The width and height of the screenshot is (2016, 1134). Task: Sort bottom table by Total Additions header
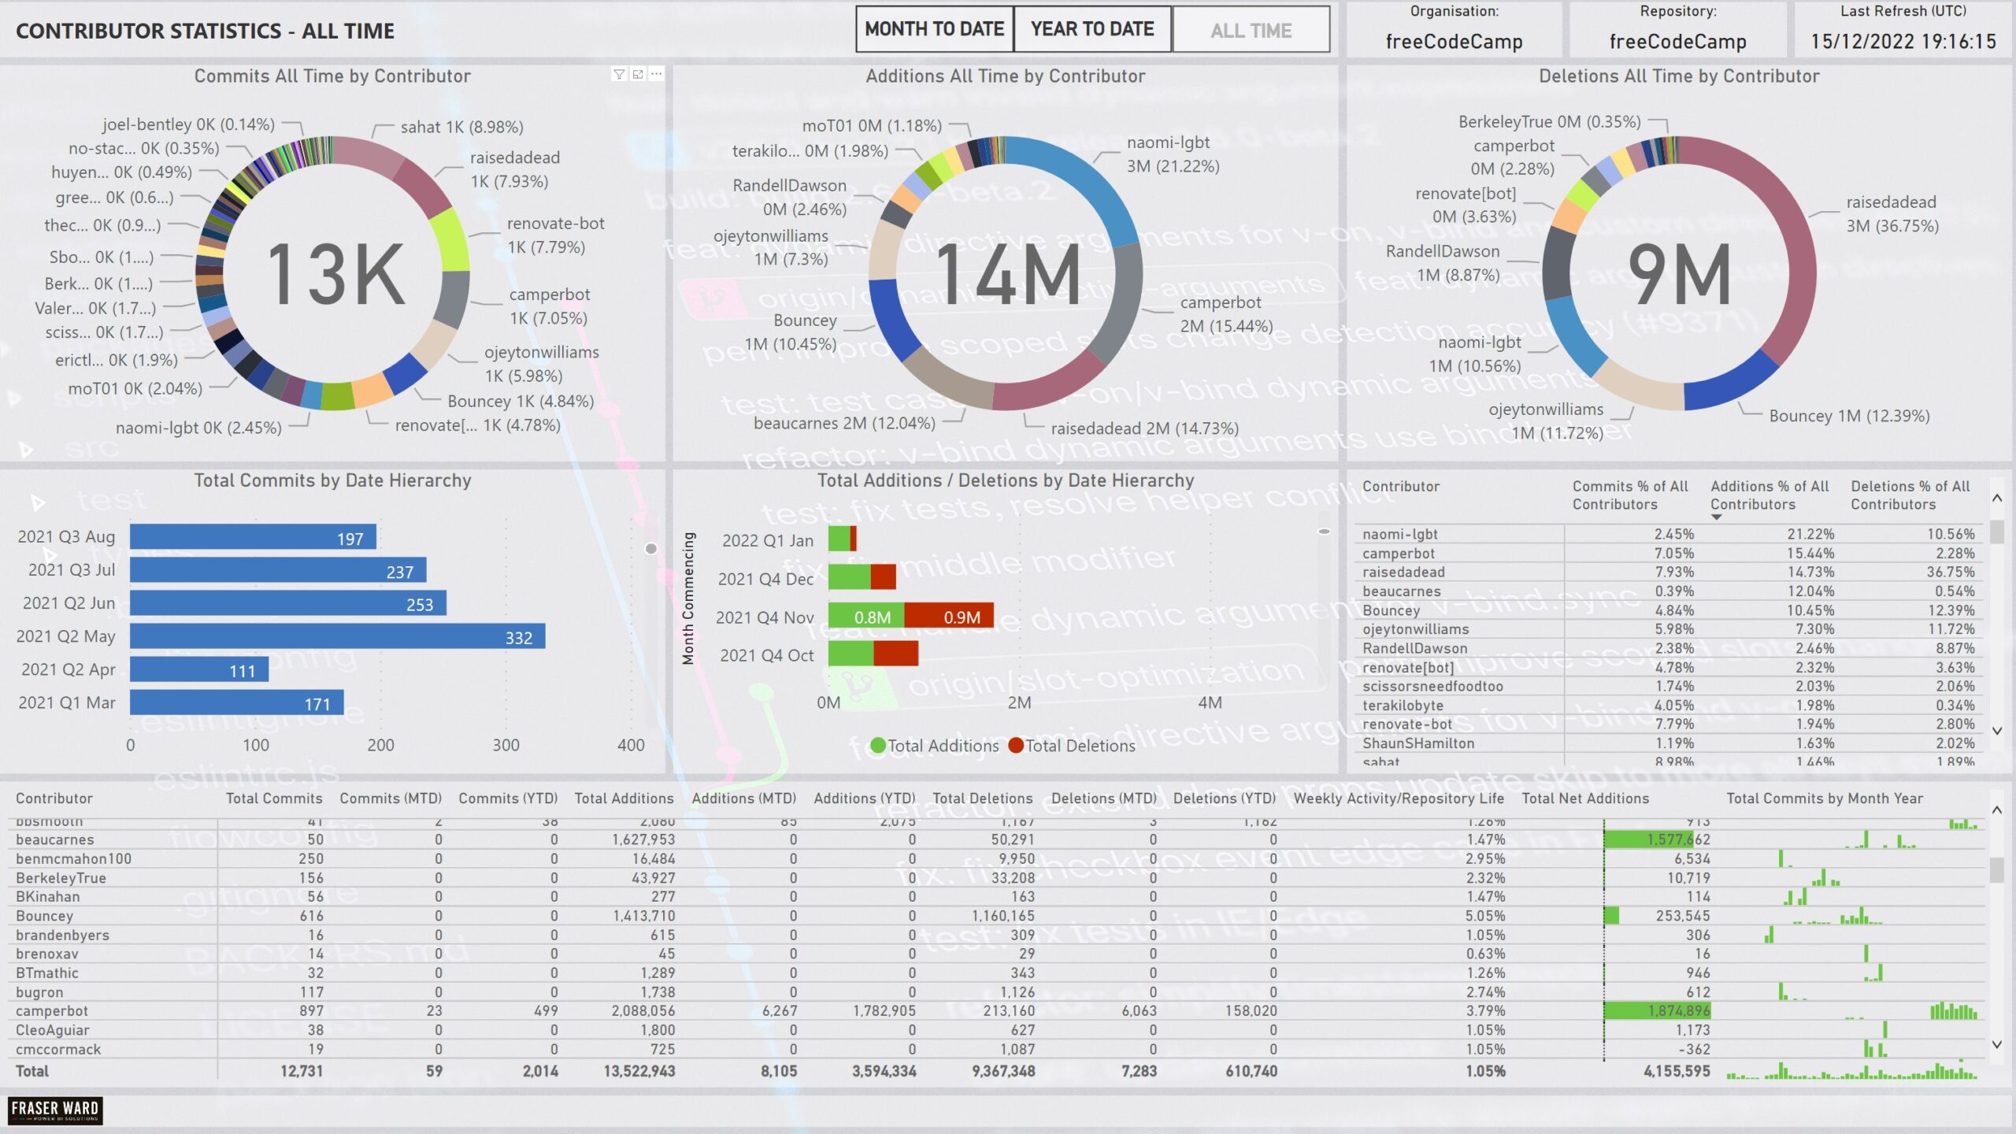point(624,798)
